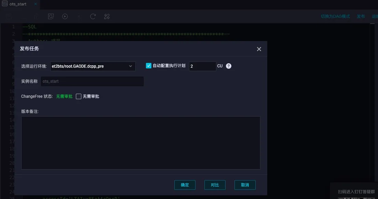Click the save icon in editor toolbar
Viewport: 378px width, 199px height.
tap(9, 16)
